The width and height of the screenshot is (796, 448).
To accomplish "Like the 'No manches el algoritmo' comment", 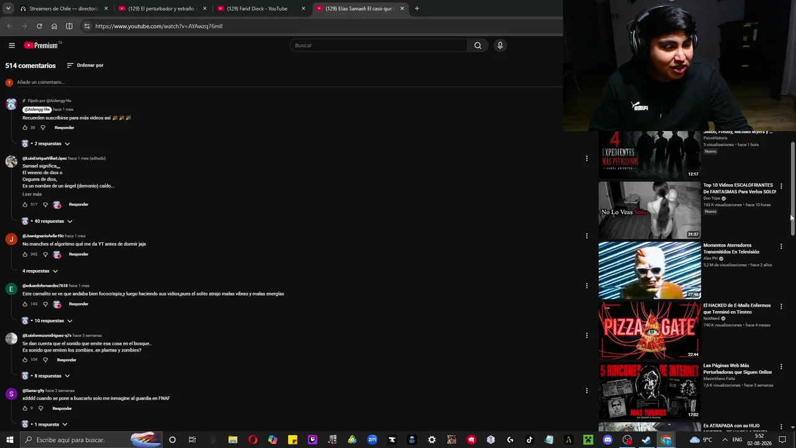I will click(x=25, y=254).
